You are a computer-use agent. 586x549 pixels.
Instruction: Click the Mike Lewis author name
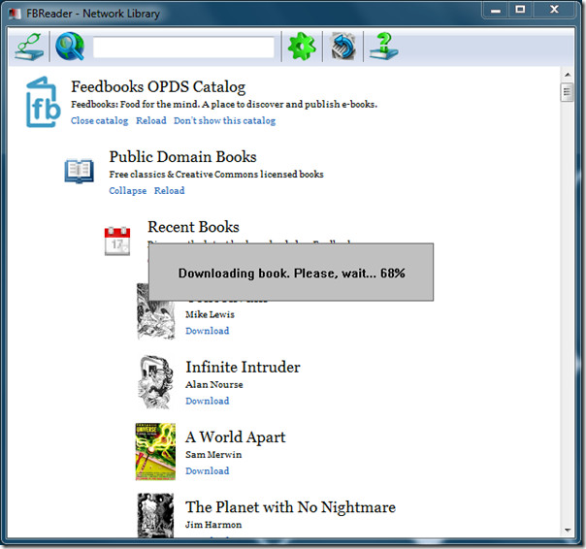click(x=210, y=314)
